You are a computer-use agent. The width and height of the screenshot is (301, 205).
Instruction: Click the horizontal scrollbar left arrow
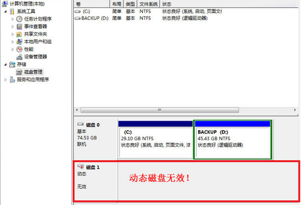[77, 110]
